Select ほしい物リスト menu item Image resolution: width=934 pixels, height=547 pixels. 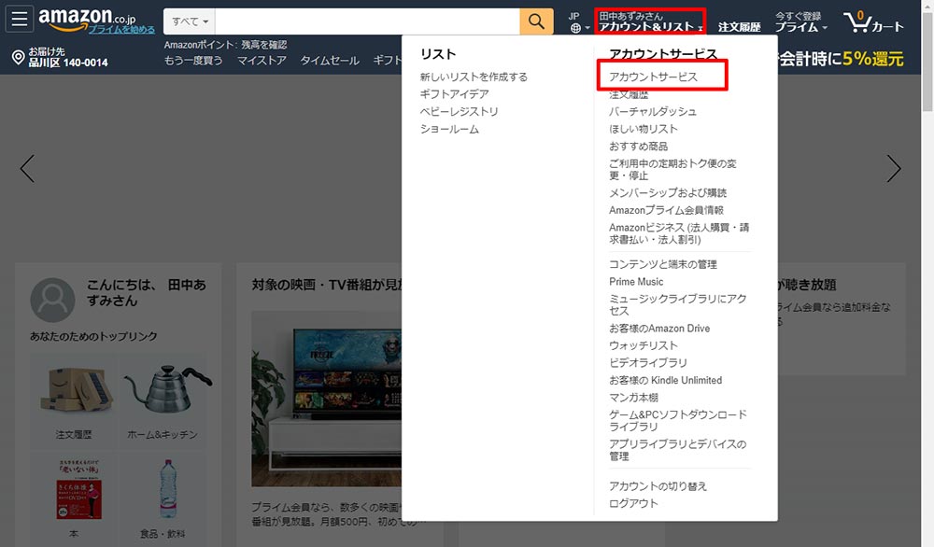643,129
